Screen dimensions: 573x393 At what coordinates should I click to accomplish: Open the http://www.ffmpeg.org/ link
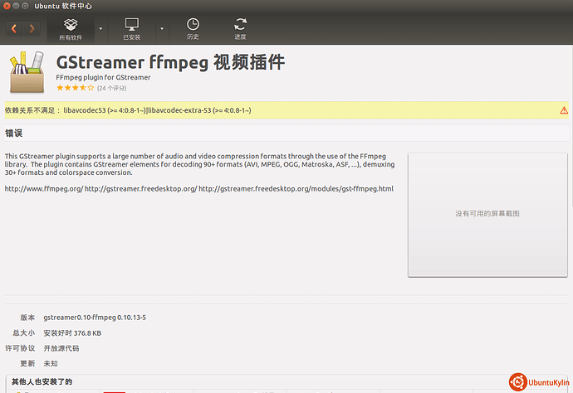[44, 189]
